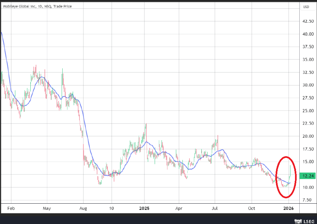
Task: Click the Oct label on the time axis
Action: 252,208
